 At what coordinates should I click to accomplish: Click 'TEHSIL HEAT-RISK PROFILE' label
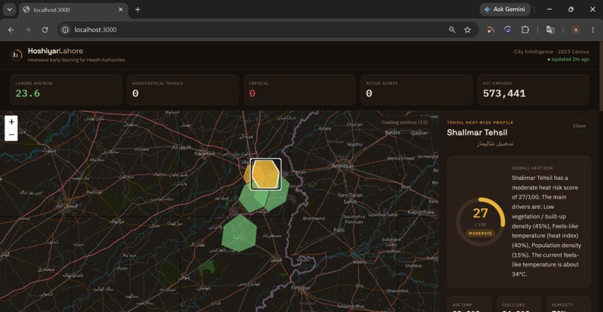click(480, 122)
